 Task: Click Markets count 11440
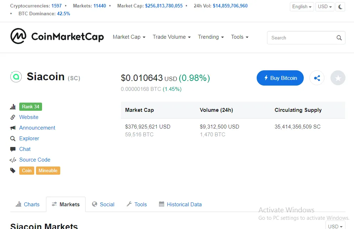coord(100,6)
